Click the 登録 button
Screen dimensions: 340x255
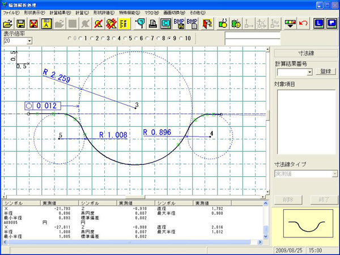pos(326,71)
